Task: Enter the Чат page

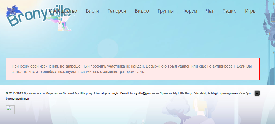Action: coord(209,11)
